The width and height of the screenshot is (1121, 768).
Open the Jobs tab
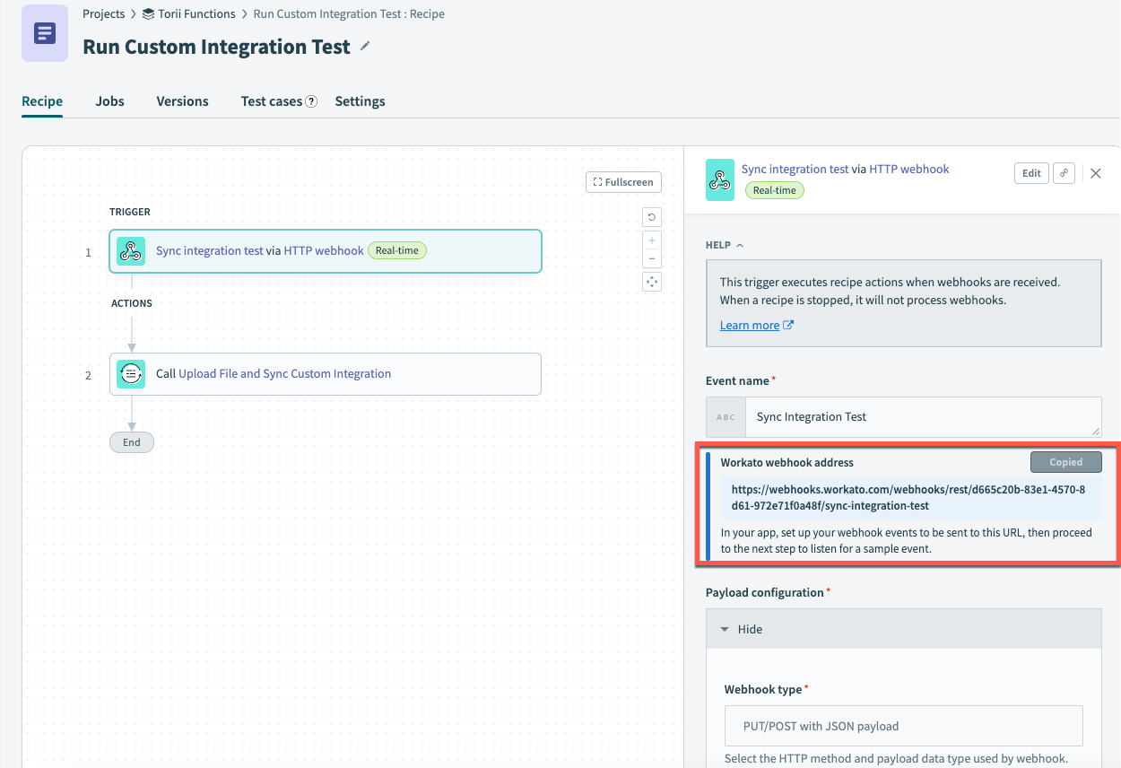coord(109,101)
